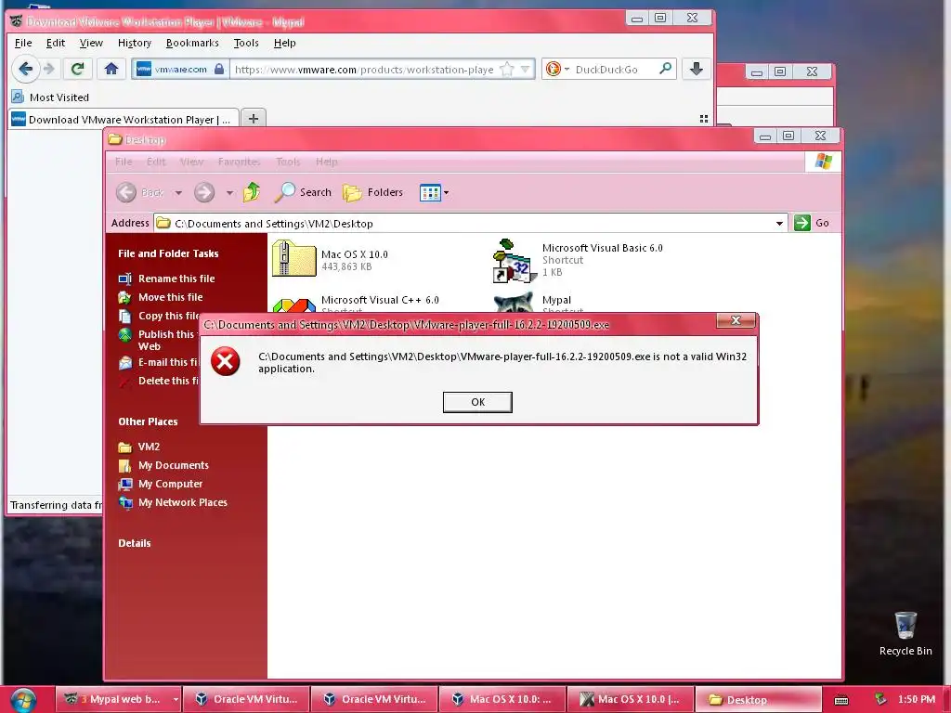Collapse the File and Folder Tasks section
This screenshot has width=951, height=713.
(x=169, y=253)
